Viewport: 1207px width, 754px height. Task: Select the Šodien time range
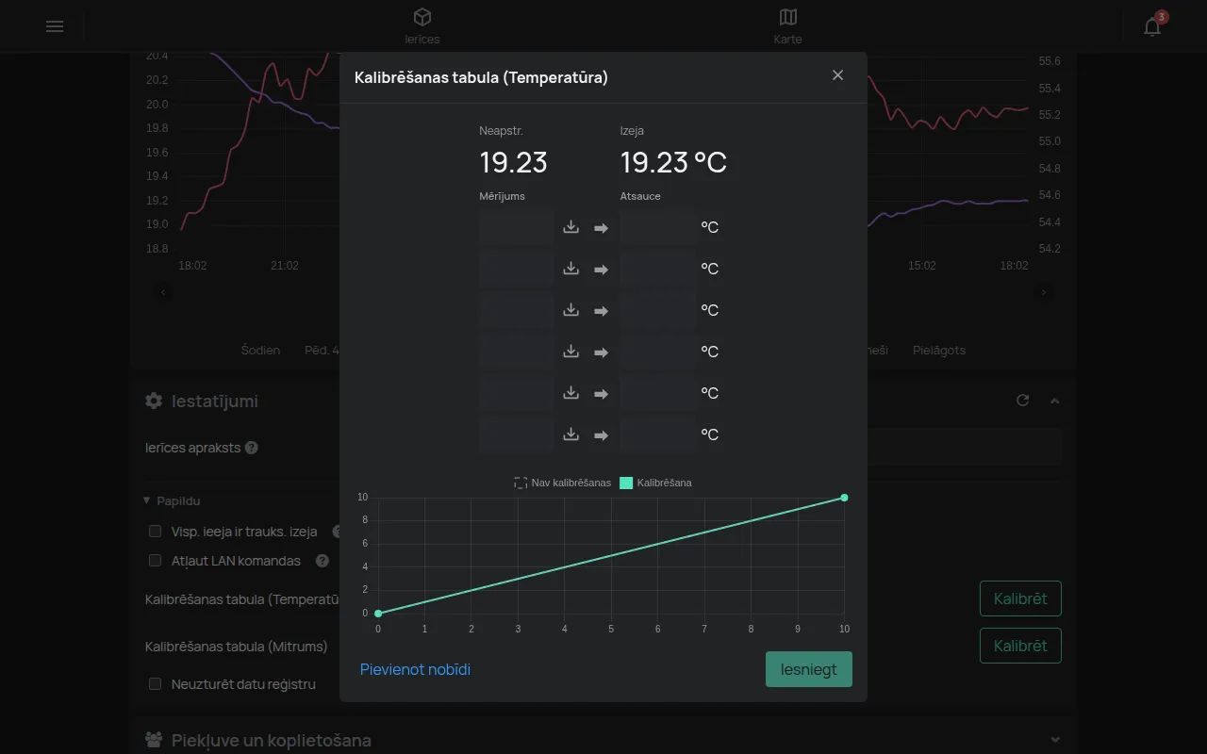[260, 350]
